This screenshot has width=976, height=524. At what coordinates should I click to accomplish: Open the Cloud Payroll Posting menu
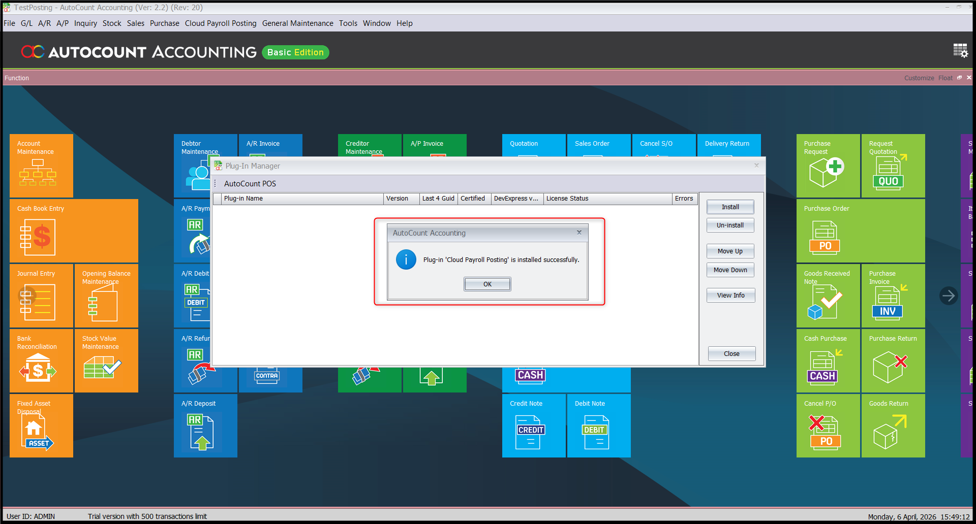coord(221,23)
